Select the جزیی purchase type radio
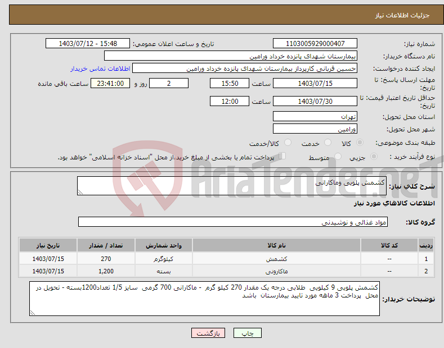Screen dimensions: 444x348 click(374, 157)
